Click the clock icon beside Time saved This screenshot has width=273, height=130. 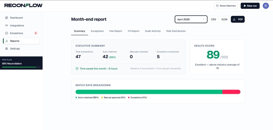coord(77,69)
